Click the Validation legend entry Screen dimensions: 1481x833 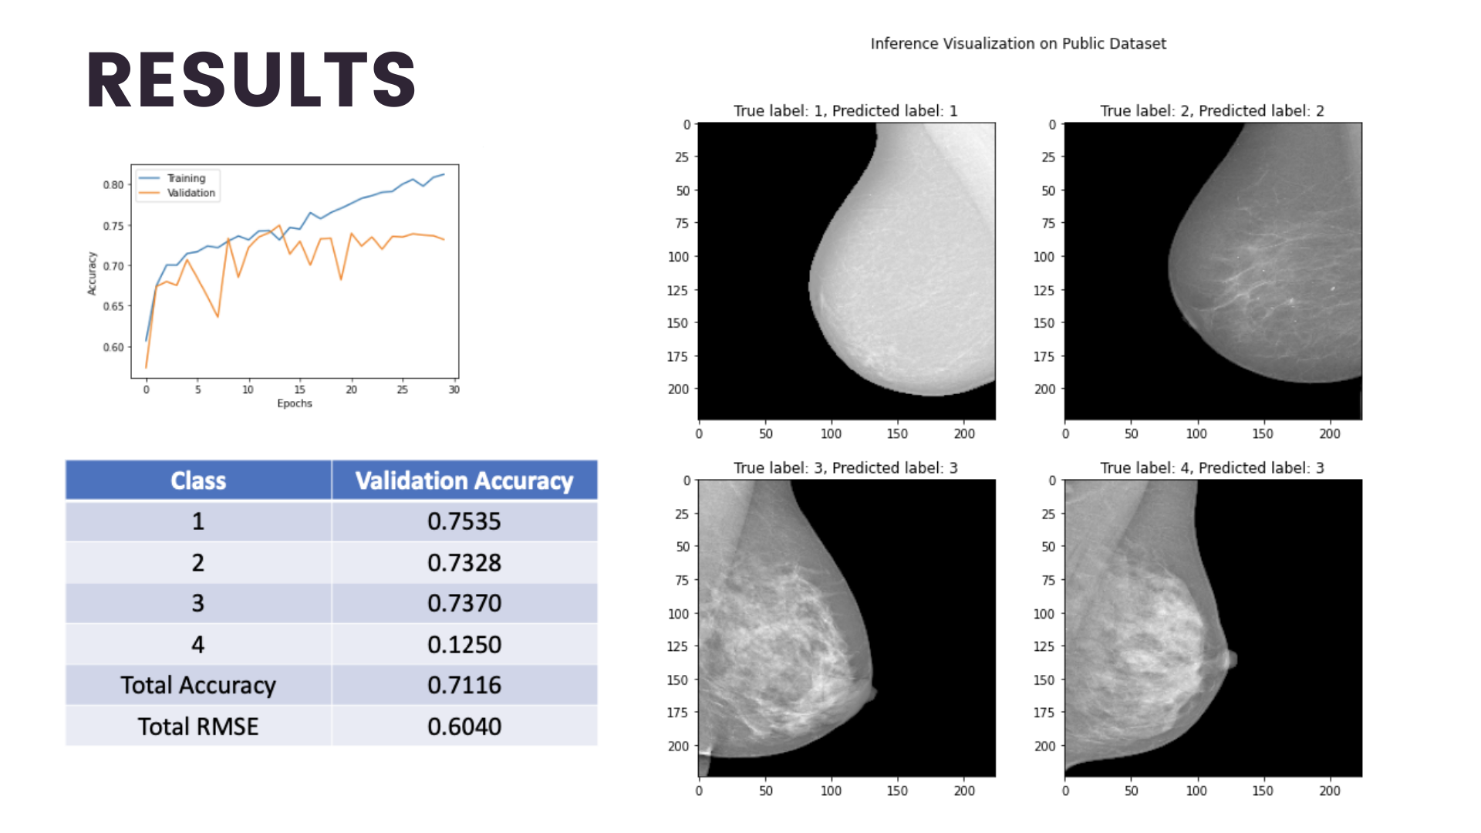191,193
